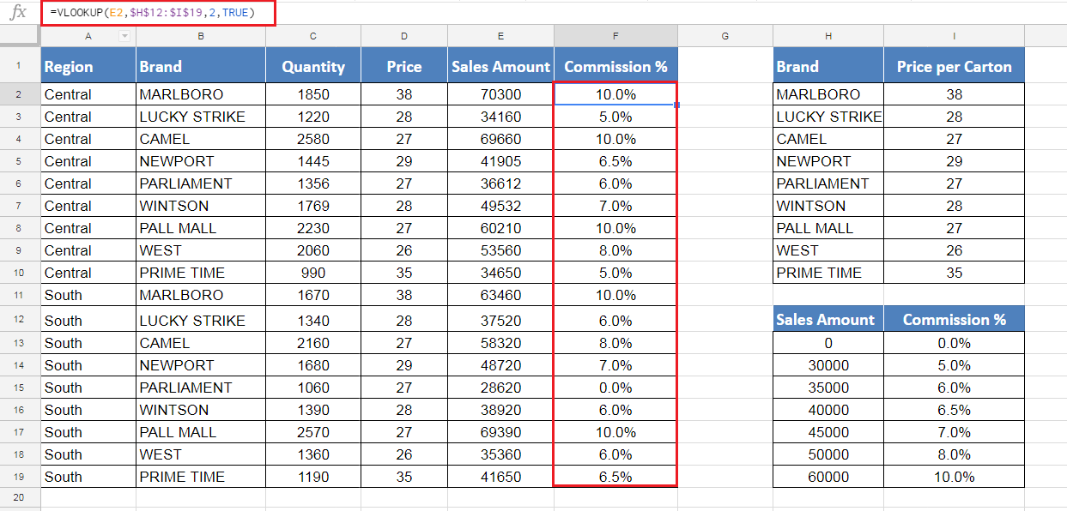Click PRIME TIME in row 19
1067x511 pixels.
pos(201,477)
